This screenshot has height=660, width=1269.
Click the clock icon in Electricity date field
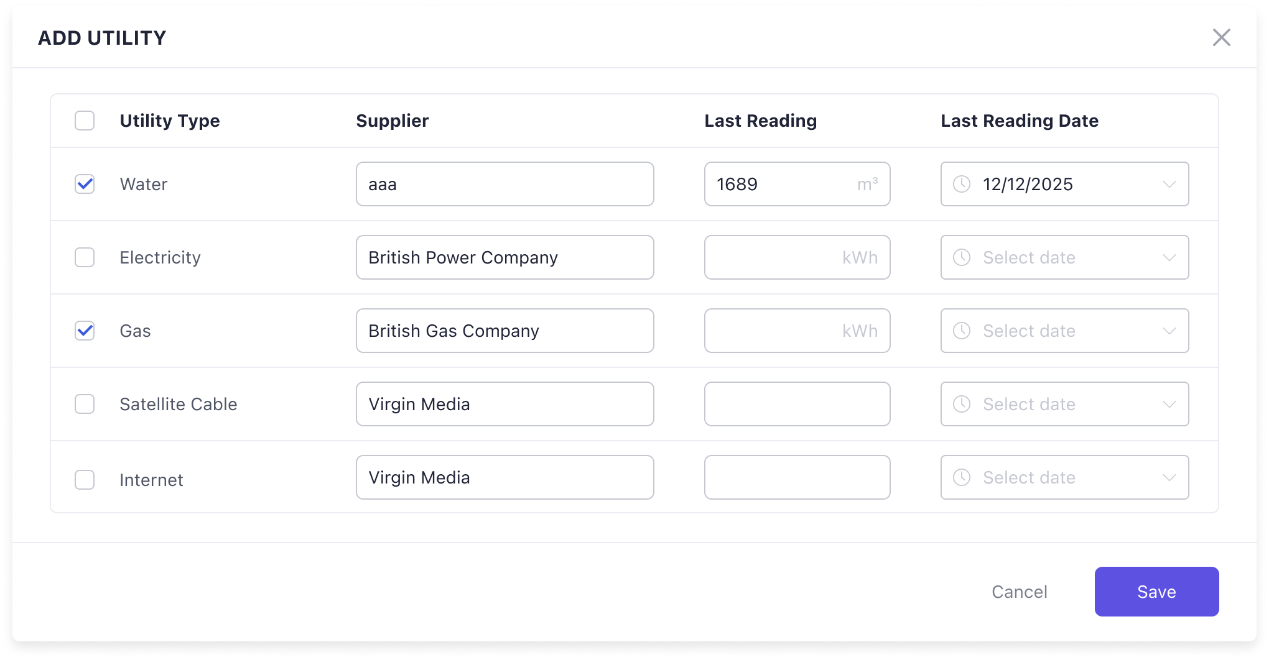(x=962, y=257)
